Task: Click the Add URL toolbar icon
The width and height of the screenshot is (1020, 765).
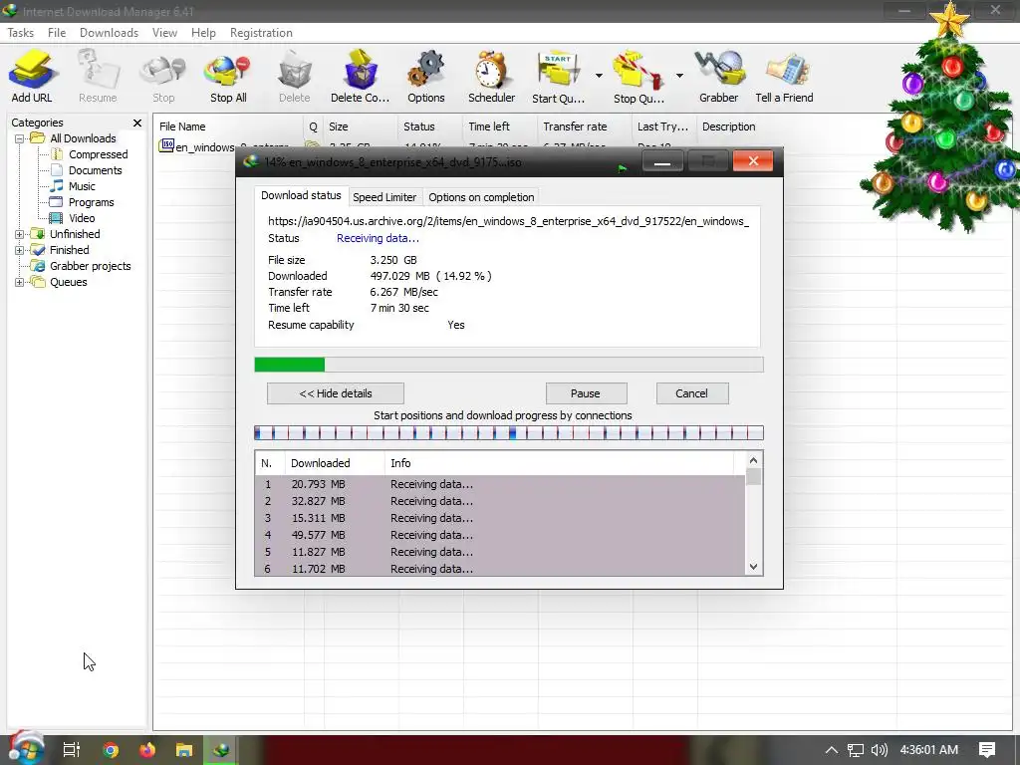Action: pos(31,76)
